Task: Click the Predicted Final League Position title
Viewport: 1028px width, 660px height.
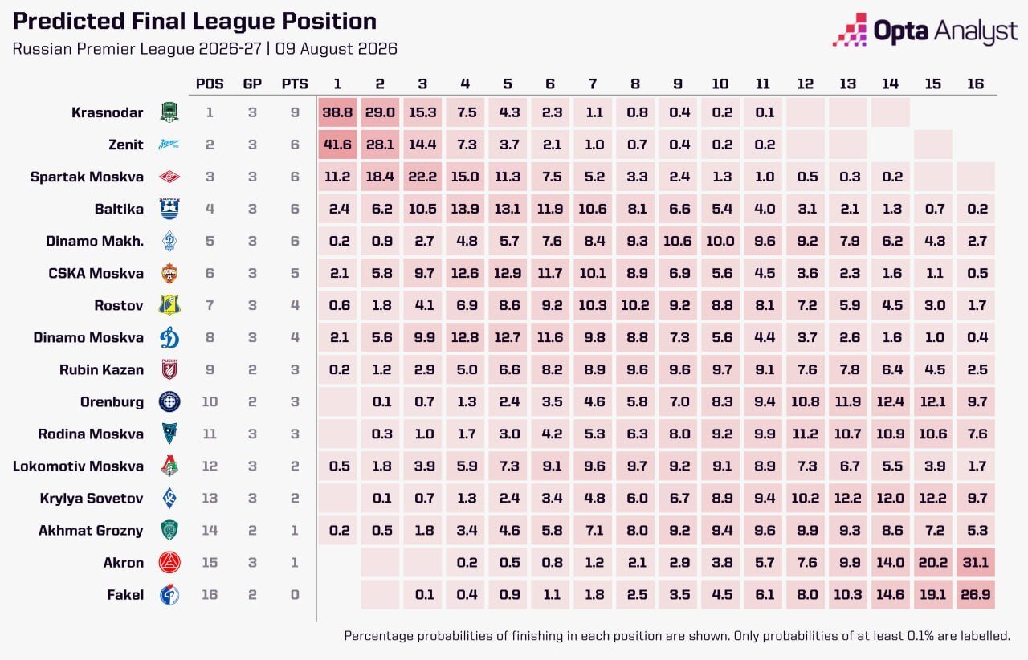Action: click(x=194, y=21)
